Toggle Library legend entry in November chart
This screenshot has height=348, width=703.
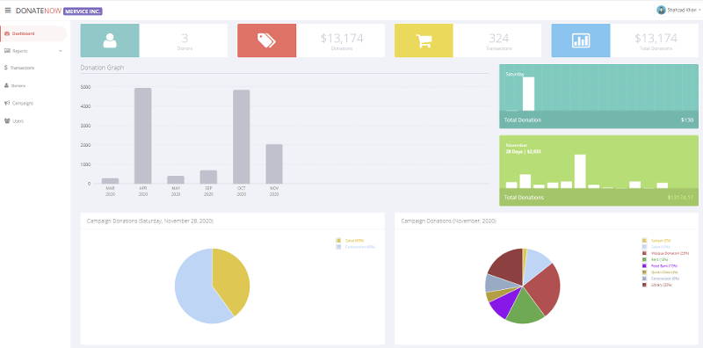pos(658,285)
